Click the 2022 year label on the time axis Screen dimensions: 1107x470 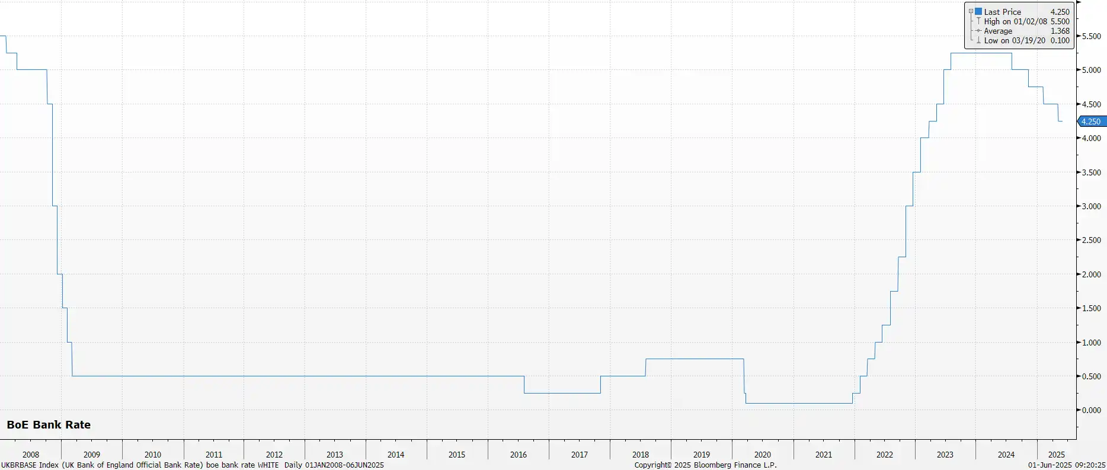coord(885,455)
